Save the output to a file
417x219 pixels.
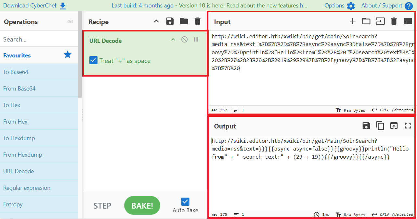(x=366, y=126)
